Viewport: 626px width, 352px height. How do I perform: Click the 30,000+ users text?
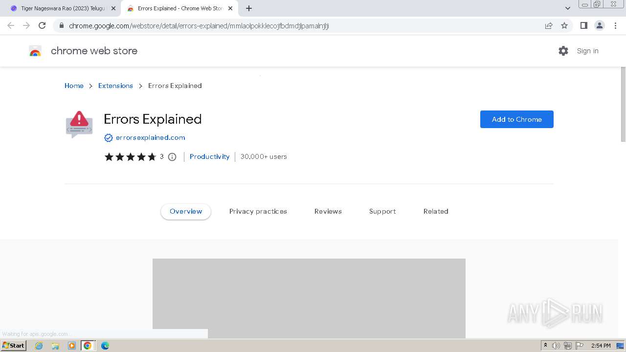tap(264, 156)
